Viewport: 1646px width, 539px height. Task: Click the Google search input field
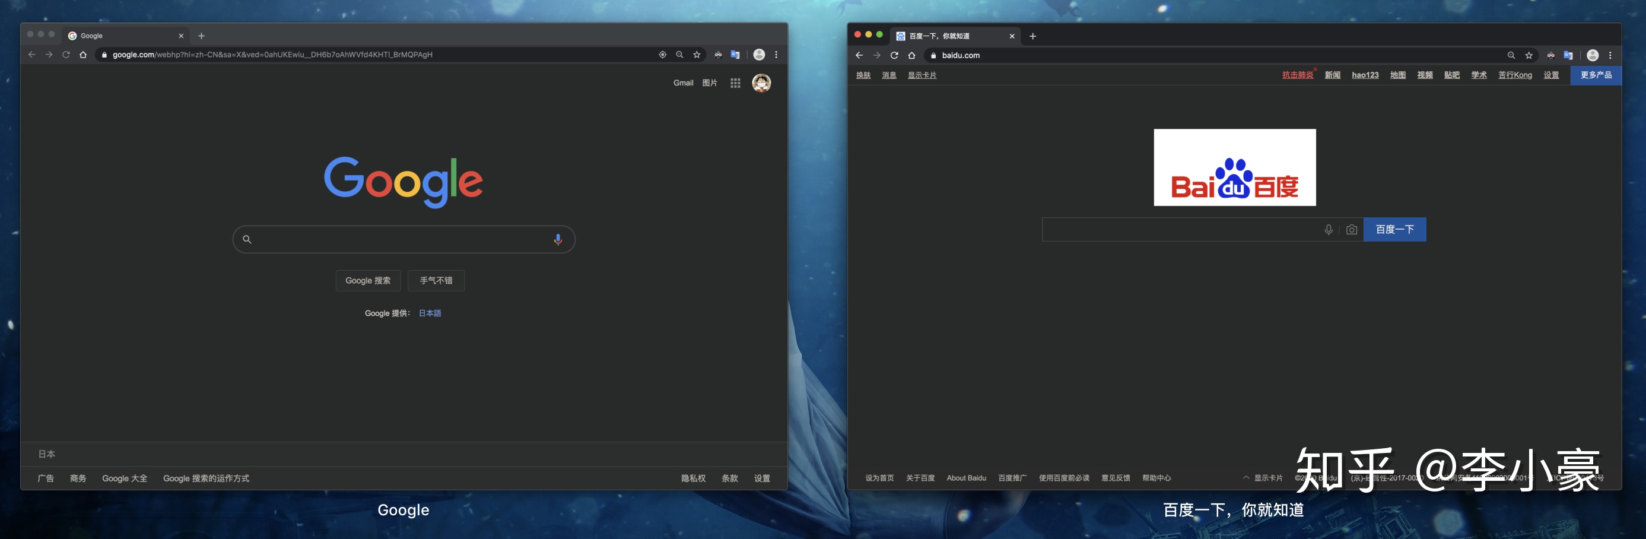404,239
